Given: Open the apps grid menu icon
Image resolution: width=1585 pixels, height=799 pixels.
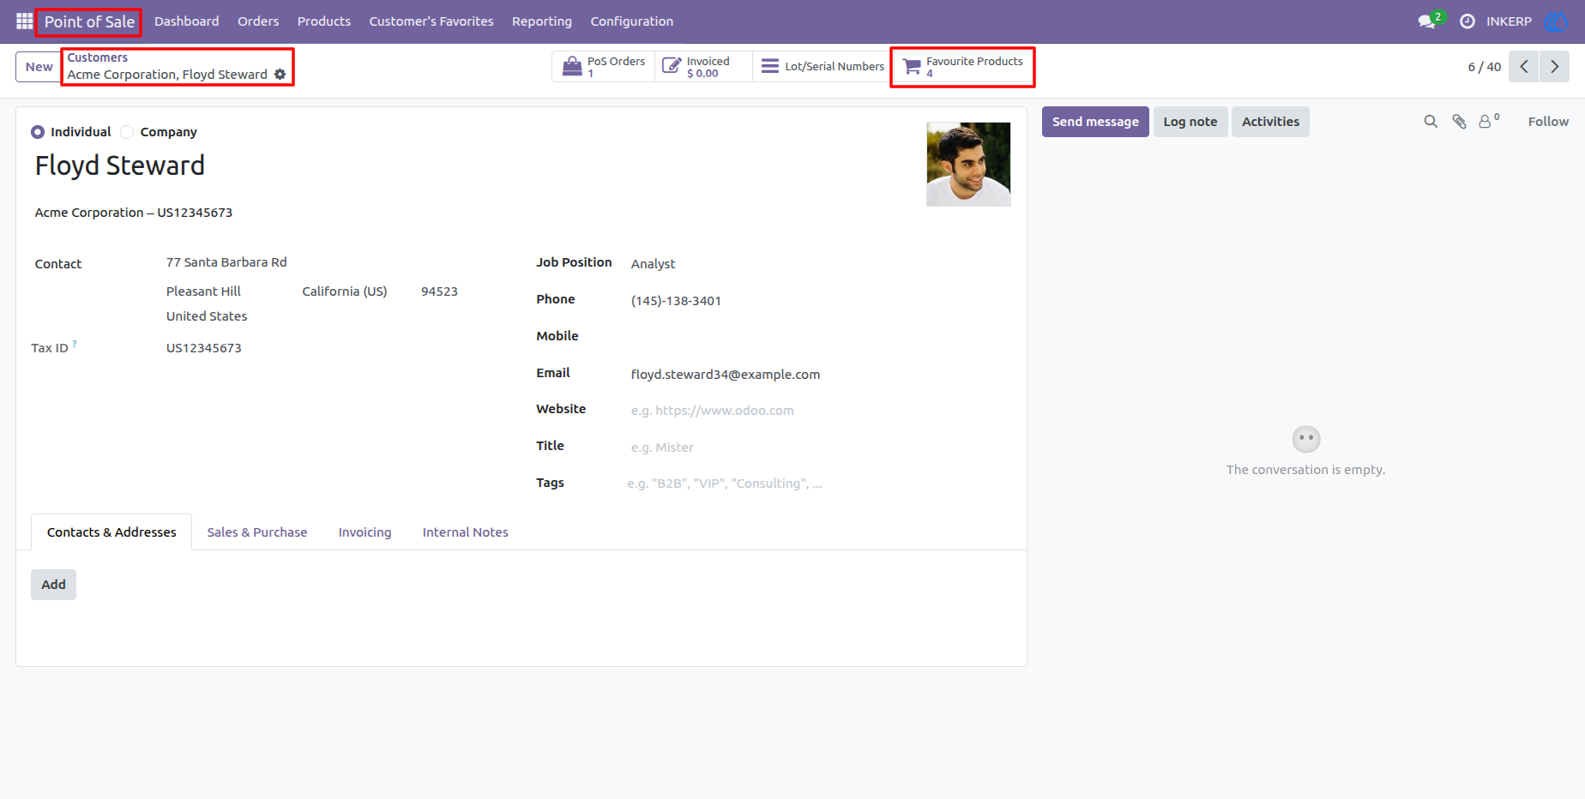Looking at the screenshot, I should 24,21.
